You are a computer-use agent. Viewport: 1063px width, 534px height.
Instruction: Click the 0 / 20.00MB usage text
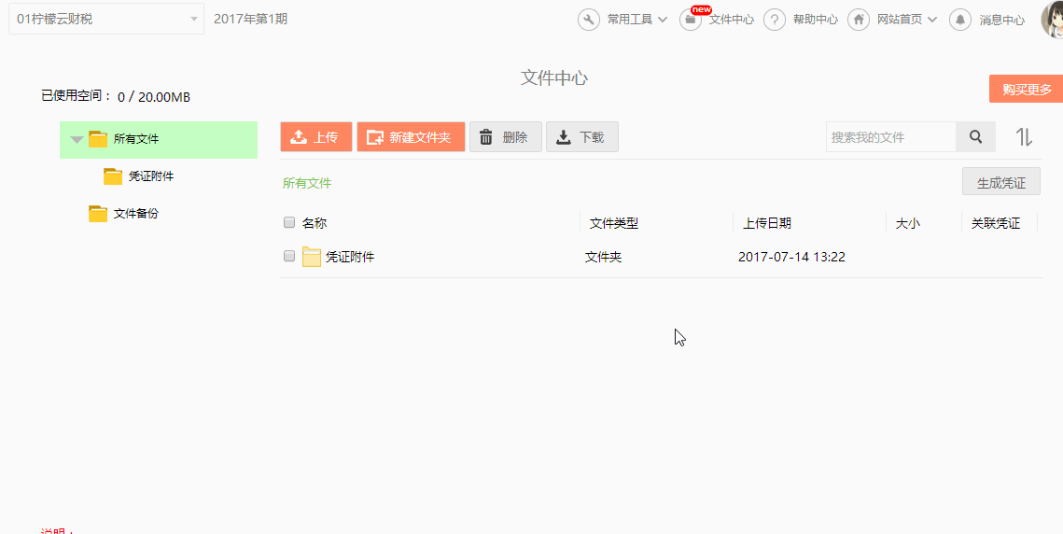154,97
